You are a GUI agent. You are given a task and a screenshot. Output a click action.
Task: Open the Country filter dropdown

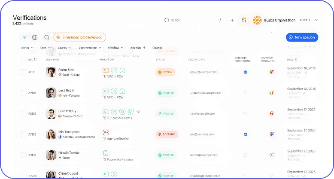[x=64, y=48]
